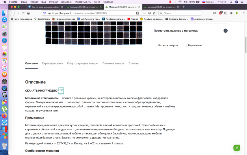Enable reader view in the address bar

pos(138,13)
